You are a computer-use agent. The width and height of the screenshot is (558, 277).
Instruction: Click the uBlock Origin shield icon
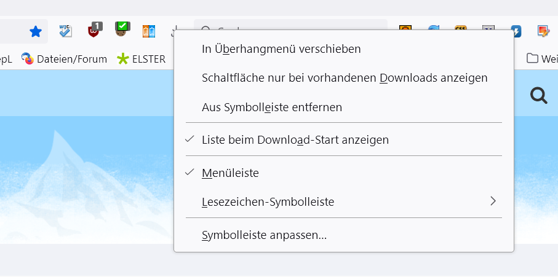click(94, 30)
